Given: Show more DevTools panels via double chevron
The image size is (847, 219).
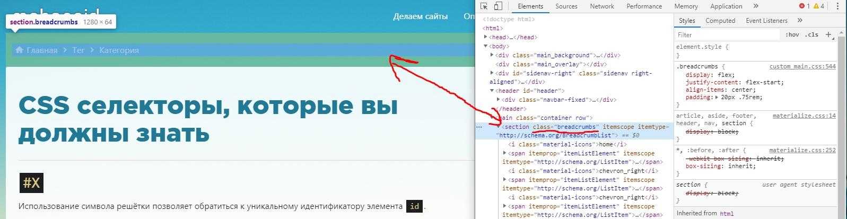Looking at the screenshot, I should (x=756, y=6).
